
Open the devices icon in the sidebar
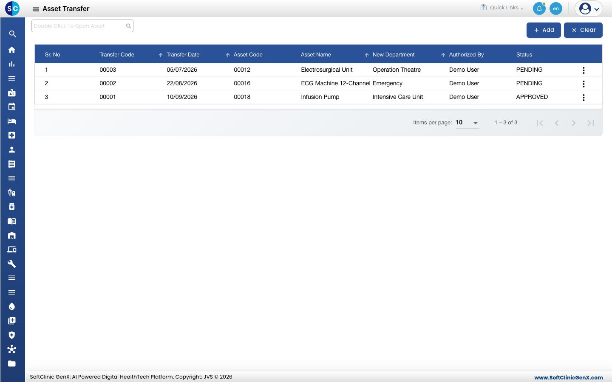pos(12,250)
